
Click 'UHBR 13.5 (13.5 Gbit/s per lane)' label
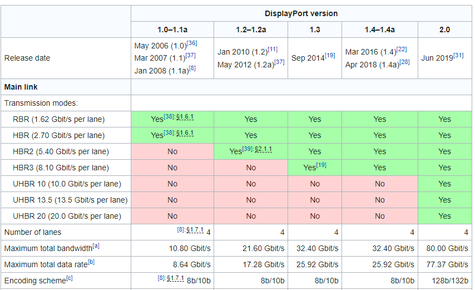(x=70, y=200)
